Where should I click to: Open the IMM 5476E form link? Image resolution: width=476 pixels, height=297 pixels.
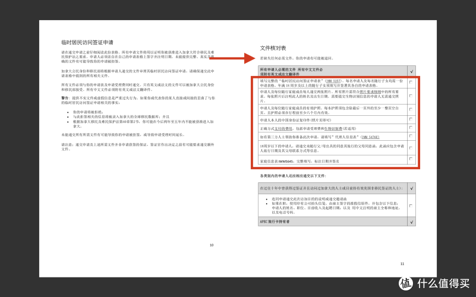click(370, 137)
